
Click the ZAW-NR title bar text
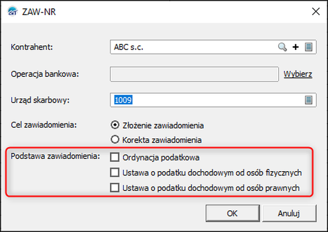tap(39, 12)
